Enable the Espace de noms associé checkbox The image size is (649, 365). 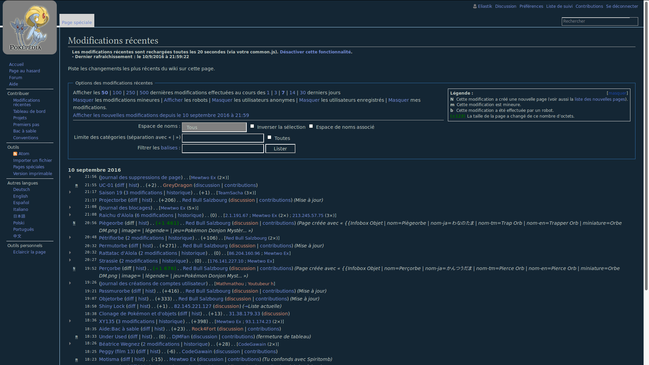pyautogui.click(x=311, y=126)
